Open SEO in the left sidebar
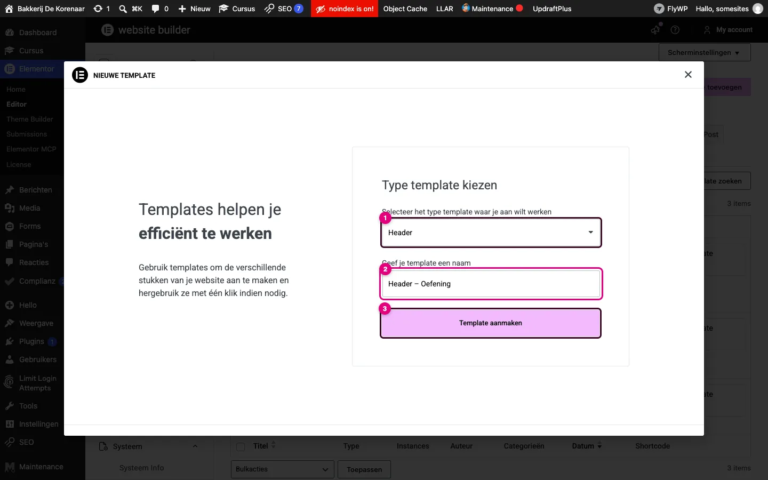Viewport: 768px width, 480px height. coord(26,442)
